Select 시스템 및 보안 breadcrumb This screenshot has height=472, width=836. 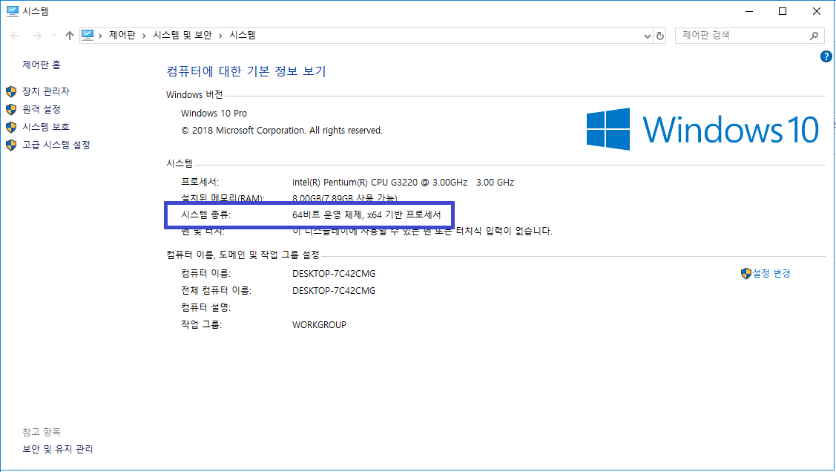click(182, 35)
